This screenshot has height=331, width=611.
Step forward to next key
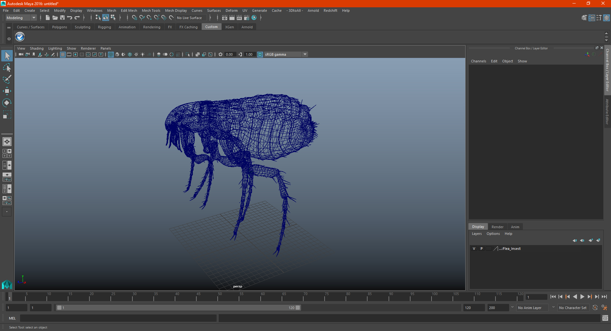[x=590, y=297]
